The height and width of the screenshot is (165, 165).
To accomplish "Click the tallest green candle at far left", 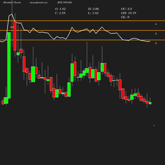I will 9,65.
